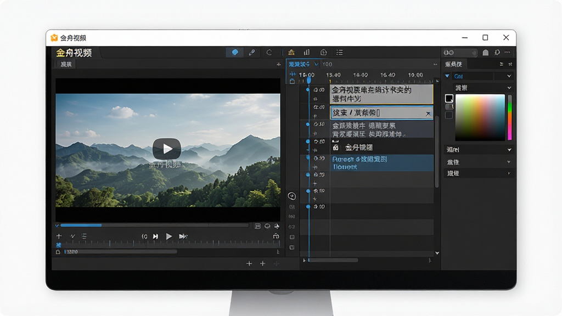Click the blue speech bubble toolbar icon
562x316 pixels.
(x=235, y=52)
